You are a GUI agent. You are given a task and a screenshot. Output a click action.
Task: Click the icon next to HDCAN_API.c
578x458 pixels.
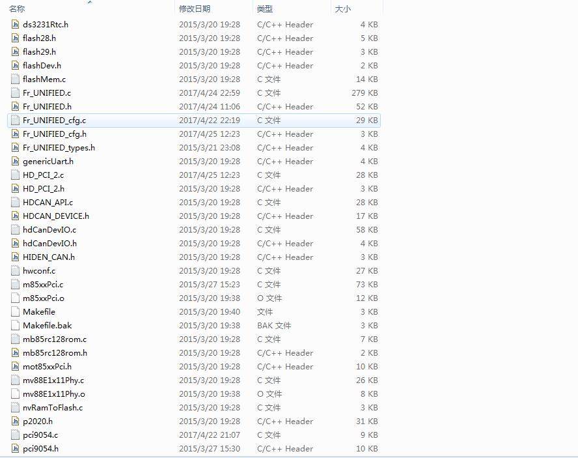[x=14, y=202]
